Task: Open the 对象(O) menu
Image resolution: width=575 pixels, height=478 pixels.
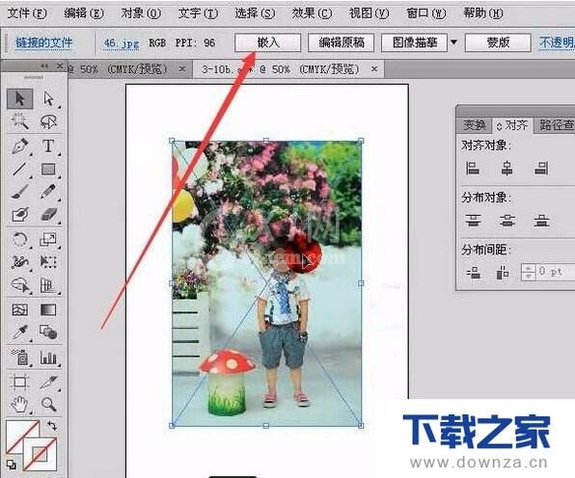Action: (x=141, y=13)
